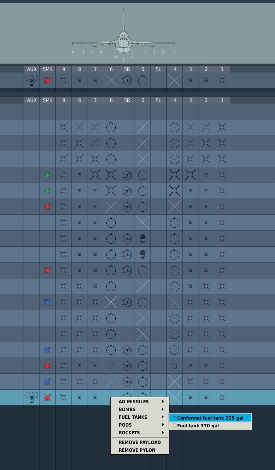
Task: Click the small wing-shaped tank icon under station 6
Action: [x=111, y=366]
